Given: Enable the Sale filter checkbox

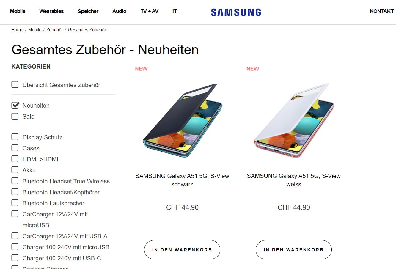Looking at the screenshot, I should point(15,116).
